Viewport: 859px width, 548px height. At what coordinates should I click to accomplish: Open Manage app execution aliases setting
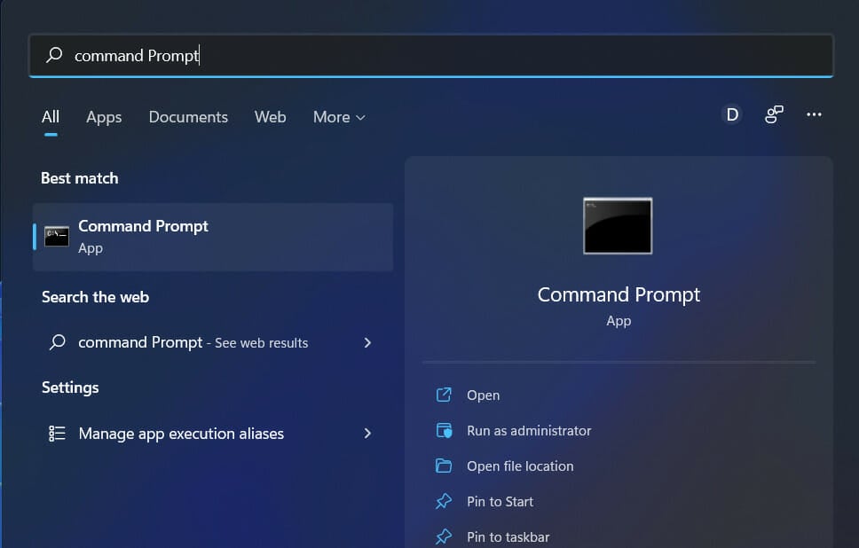pos(213,434)
